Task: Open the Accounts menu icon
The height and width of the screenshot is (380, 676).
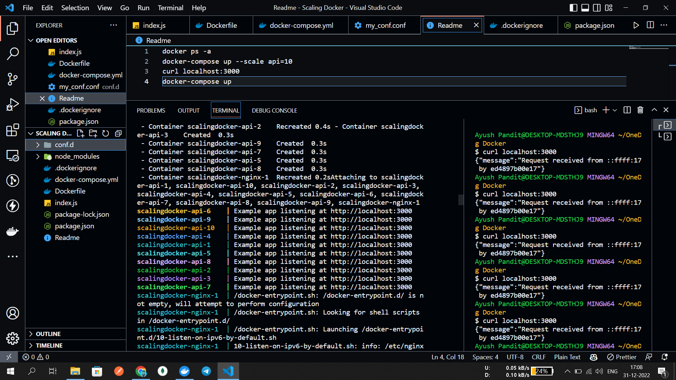Action: (13, 313)
